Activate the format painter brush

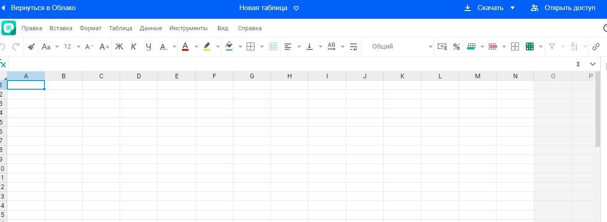click(31, 46)
